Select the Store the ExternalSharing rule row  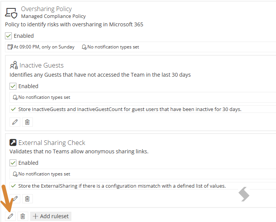point(143,186)
